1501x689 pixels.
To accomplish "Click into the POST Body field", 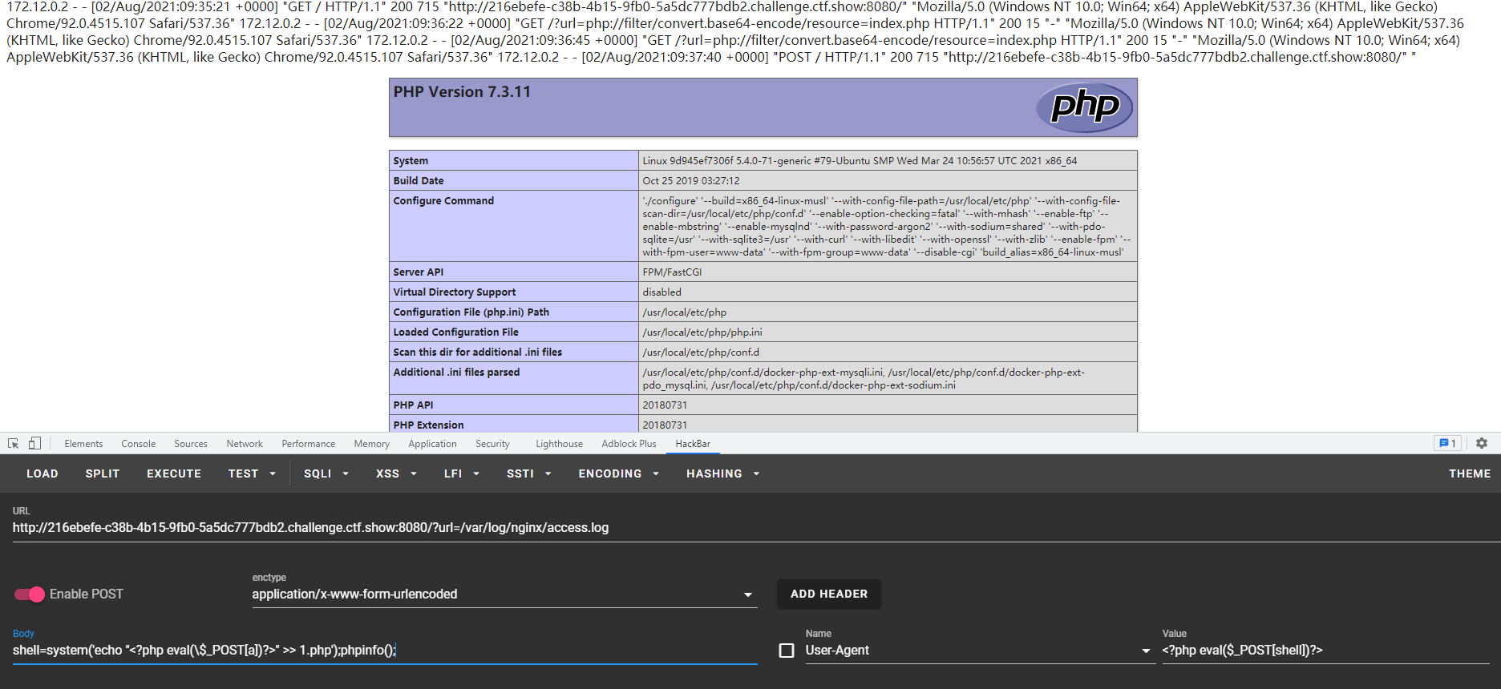I will click(x=385, y=651).
